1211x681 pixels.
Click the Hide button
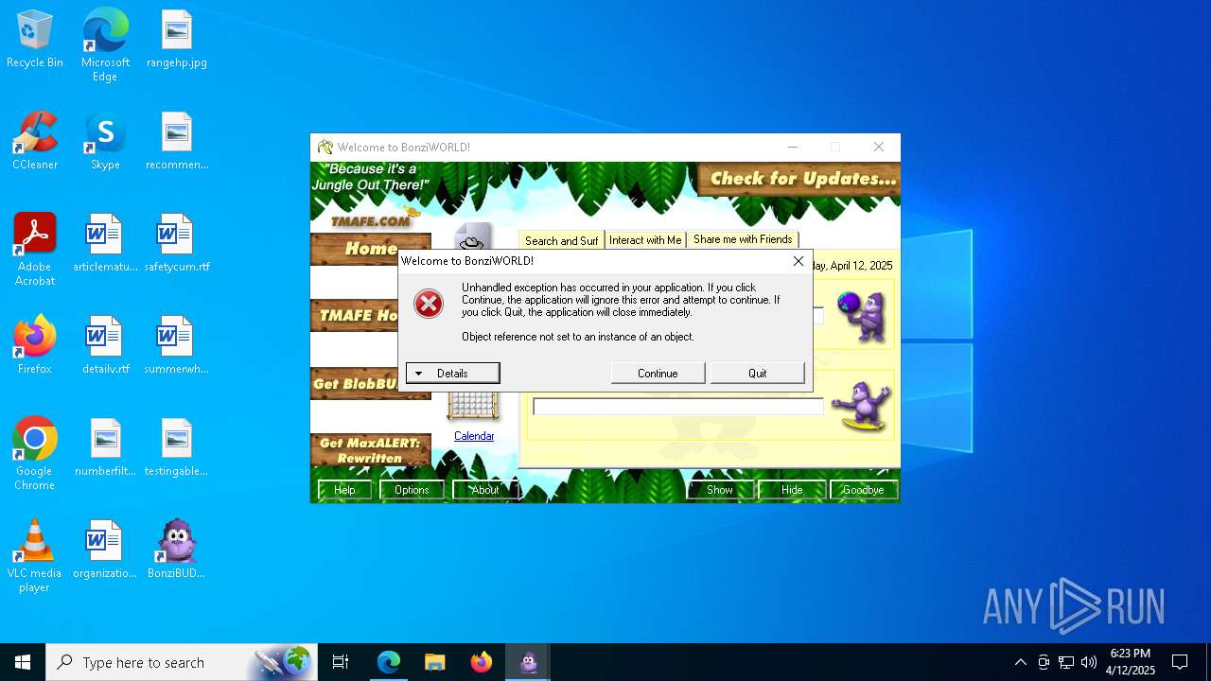point(792,490)
